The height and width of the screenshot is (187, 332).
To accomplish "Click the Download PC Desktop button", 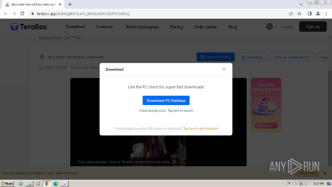I will (x=166, y=101).
